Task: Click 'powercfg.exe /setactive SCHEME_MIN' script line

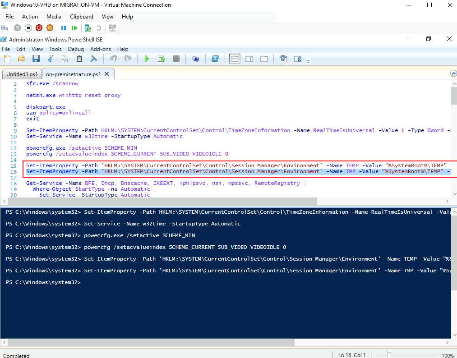Action: coord(82,148)
